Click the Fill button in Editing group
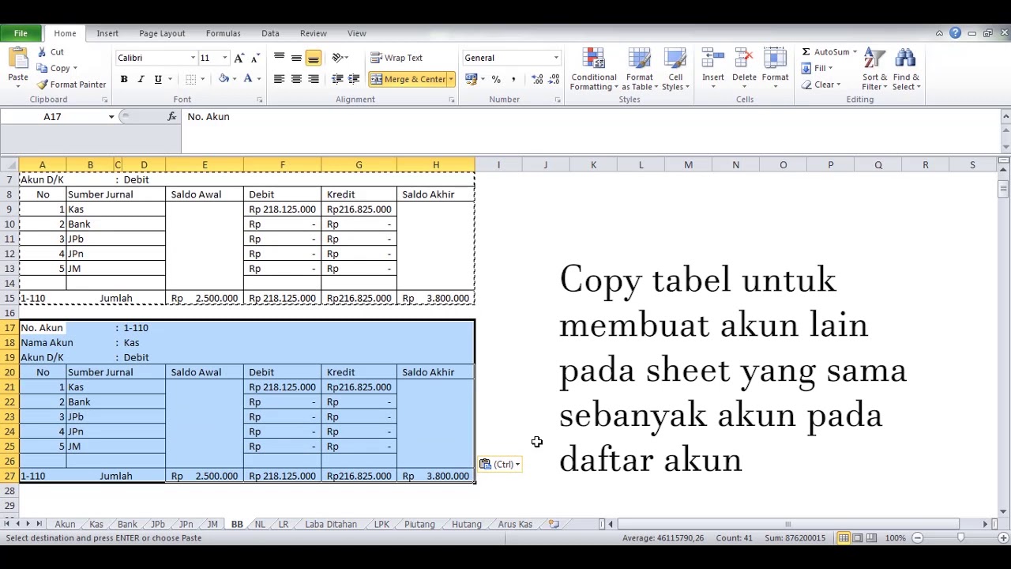1011x569 pixels. (817, 69)
